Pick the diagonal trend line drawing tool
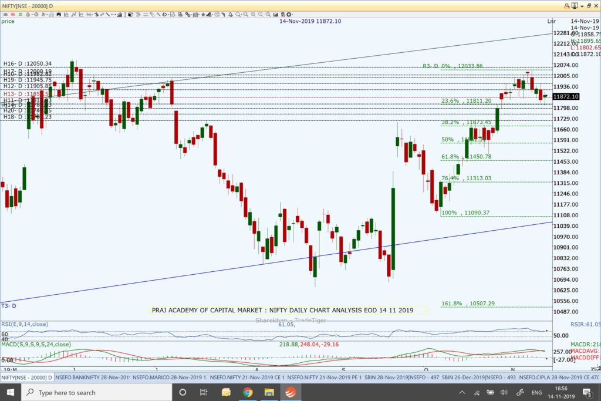 pos(108,15)
